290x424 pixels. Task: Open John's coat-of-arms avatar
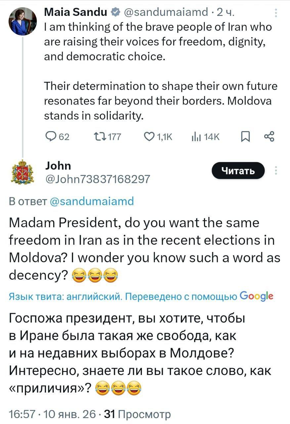[x=23, y=172]
